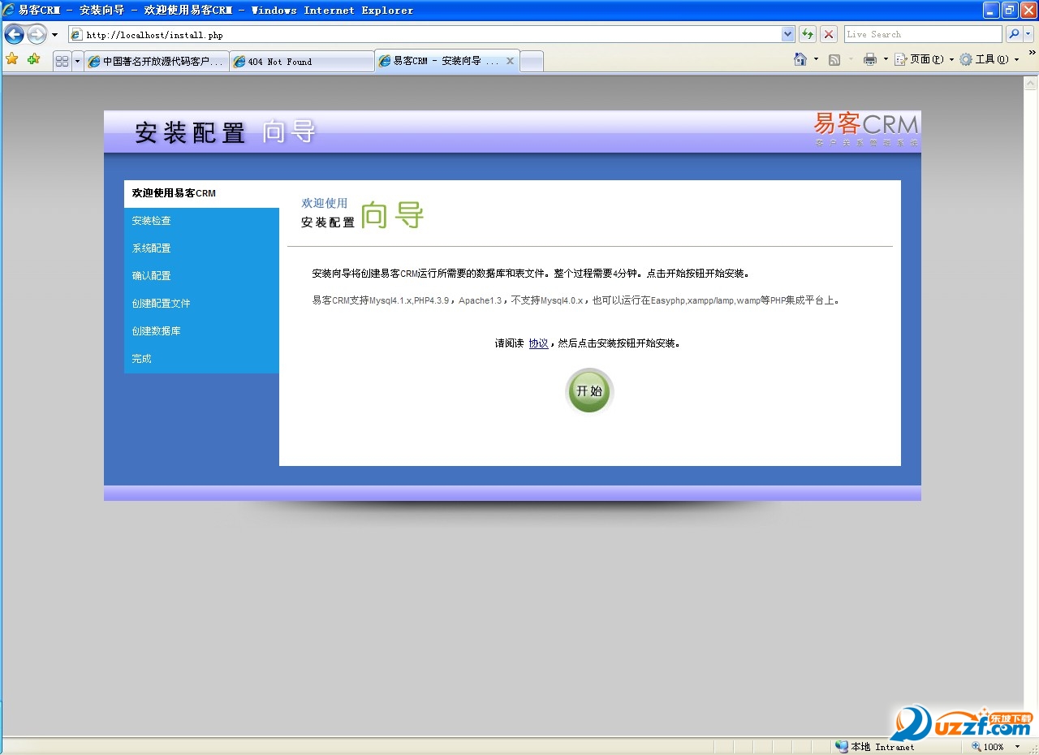Restore down the Internet Explorer window
The height and width of the screenshot is (755, 1039).
tap(1010, 10)
